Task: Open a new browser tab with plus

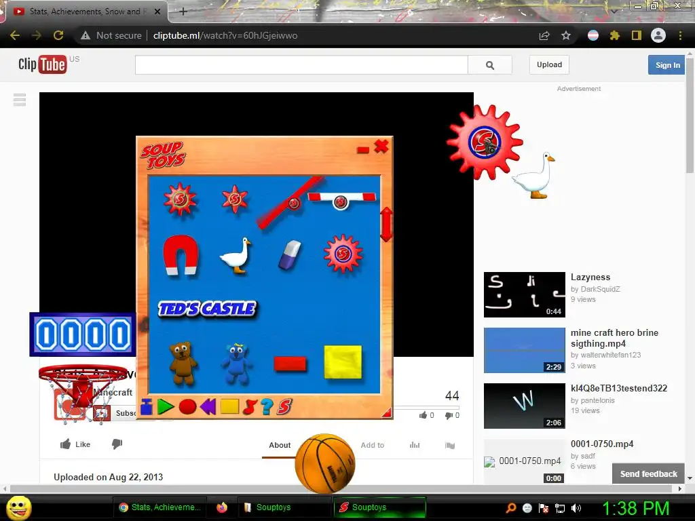Action: pos(183,12)
